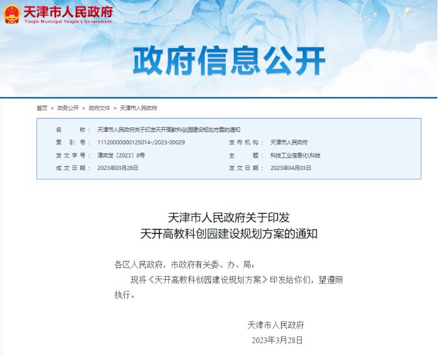The image size is (438, 355).
Task: Click the signature date 2023年3月28日
Action: click(276, 340)
